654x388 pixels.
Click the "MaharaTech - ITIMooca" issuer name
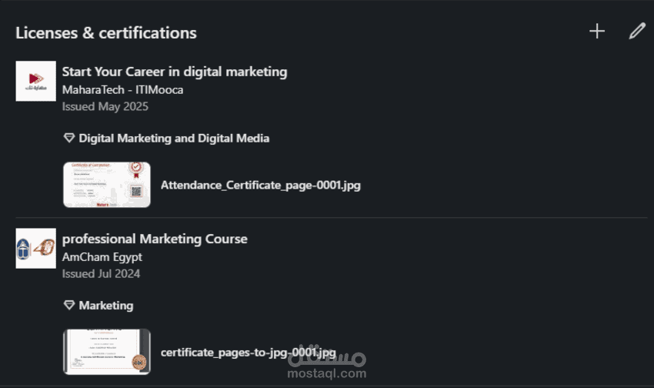pyautogui.click(x=122, y=89)
